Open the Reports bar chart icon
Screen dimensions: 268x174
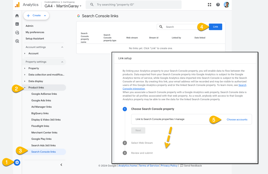tap(17, 24)
